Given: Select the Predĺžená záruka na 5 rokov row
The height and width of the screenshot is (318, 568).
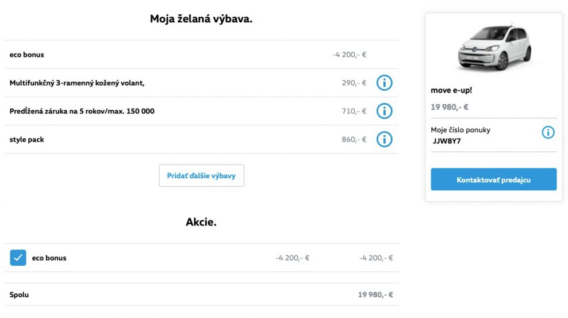Looking at the screenshot, I should tap(201, 111).
